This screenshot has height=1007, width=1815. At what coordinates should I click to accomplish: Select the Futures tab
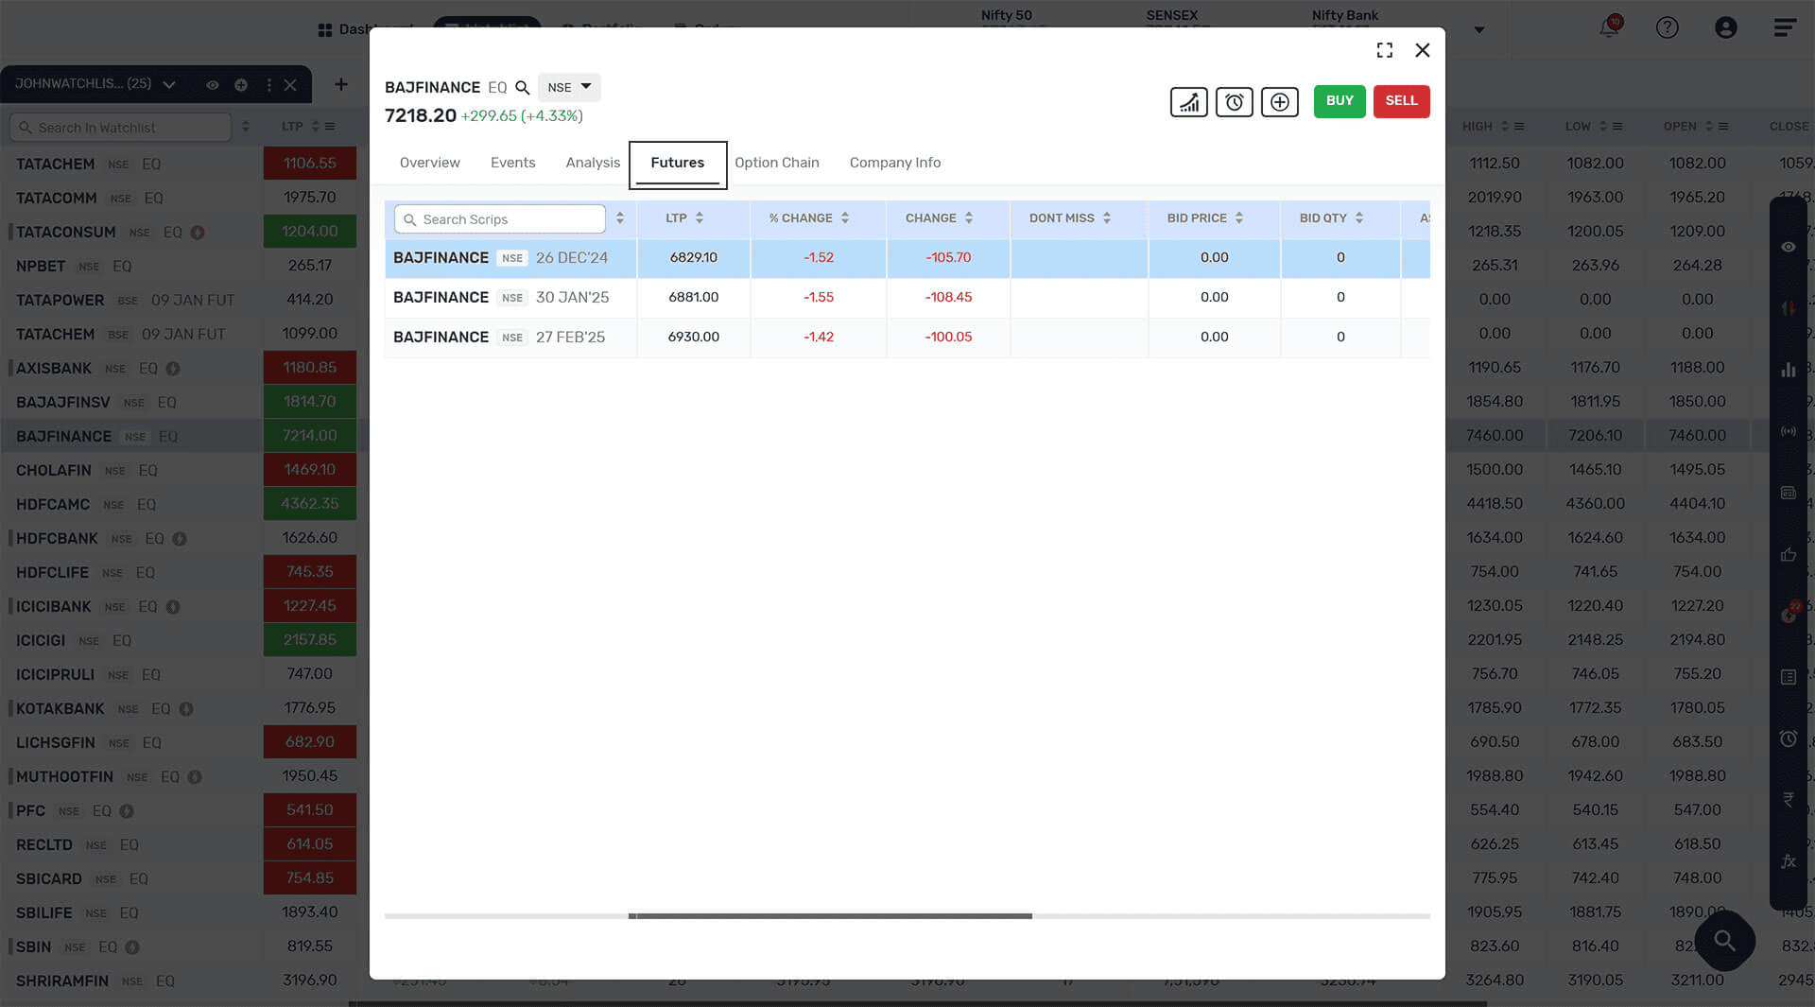pyautogui.click(x=677, y=164)
